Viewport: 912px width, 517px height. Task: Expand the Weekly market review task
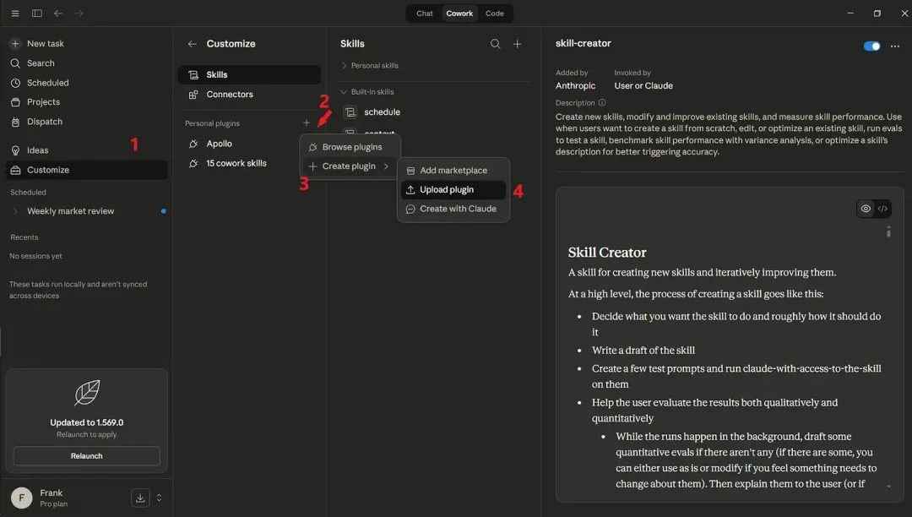(16, 211)
